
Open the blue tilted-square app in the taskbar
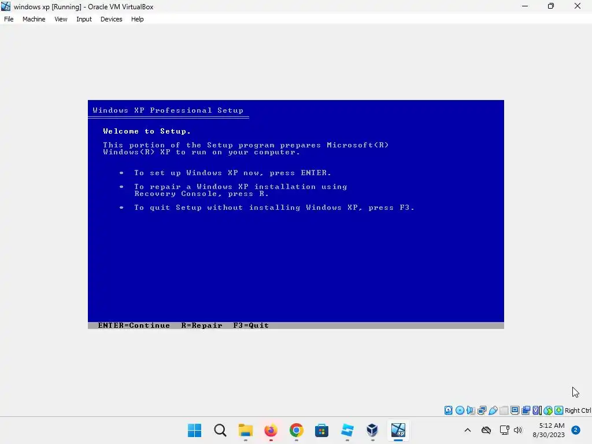click(347, 430)
